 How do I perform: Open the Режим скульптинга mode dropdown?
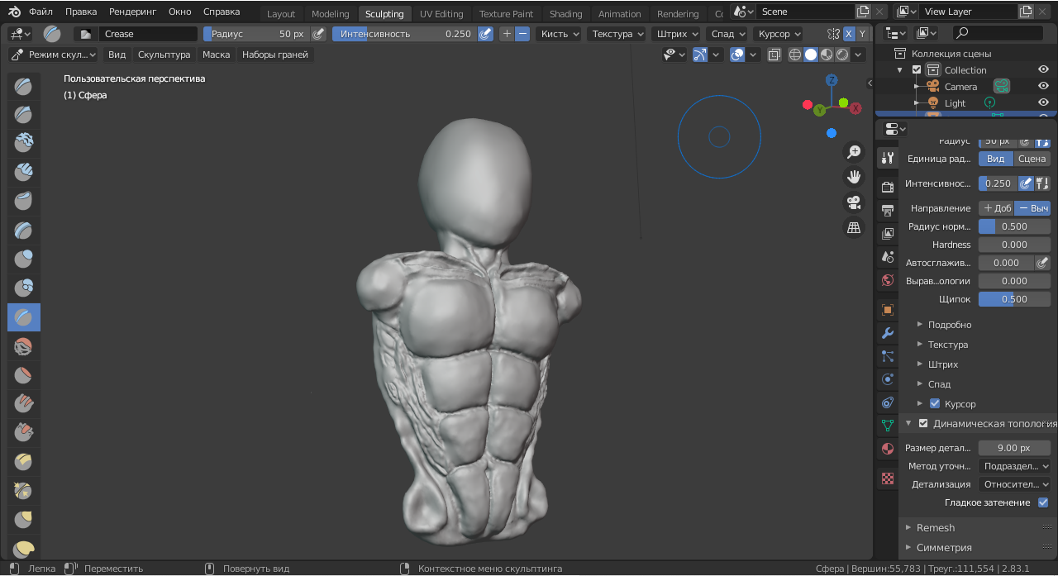point(53,55)
